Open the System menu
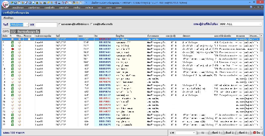The width and height of the screenshot is (265, 136). [x=119, y=8]
